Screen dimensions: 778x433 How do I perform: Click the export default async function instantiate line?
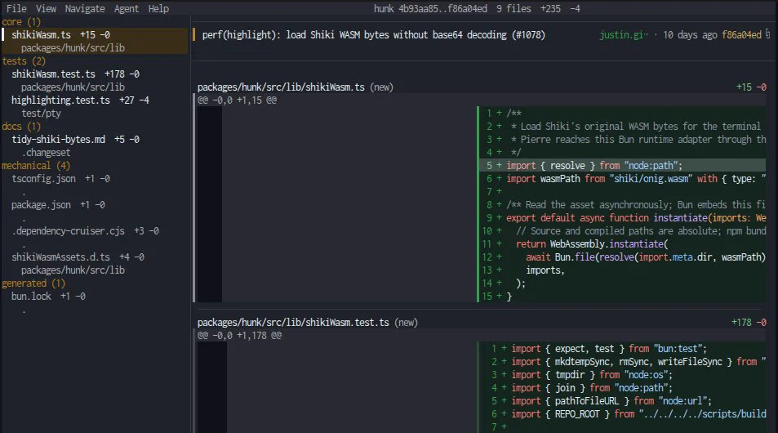click(622, 218)
